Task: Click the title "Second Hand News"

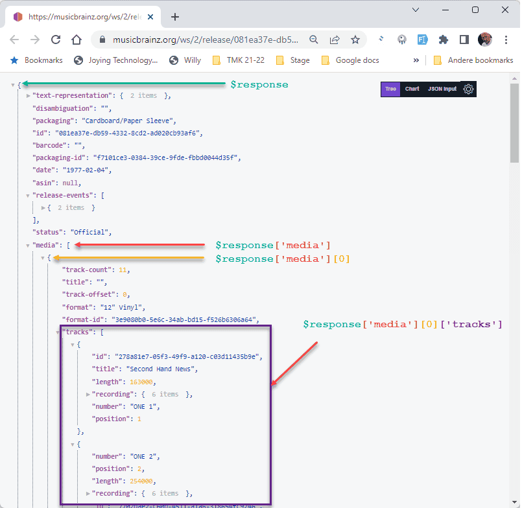Action: coord(160,369)
